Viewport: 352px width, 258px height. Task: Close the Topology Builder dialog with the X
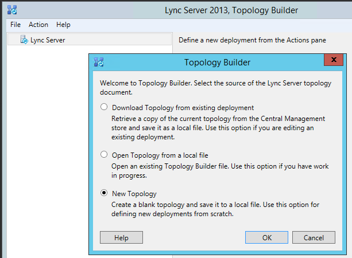334,60
